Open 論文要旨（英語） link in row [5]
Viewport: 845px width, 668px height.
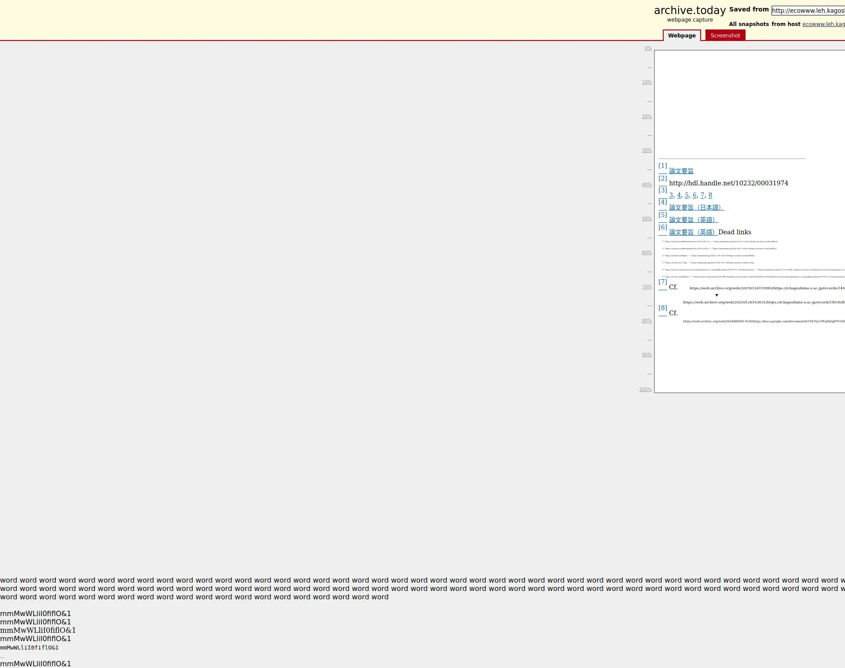pos(693,220)
